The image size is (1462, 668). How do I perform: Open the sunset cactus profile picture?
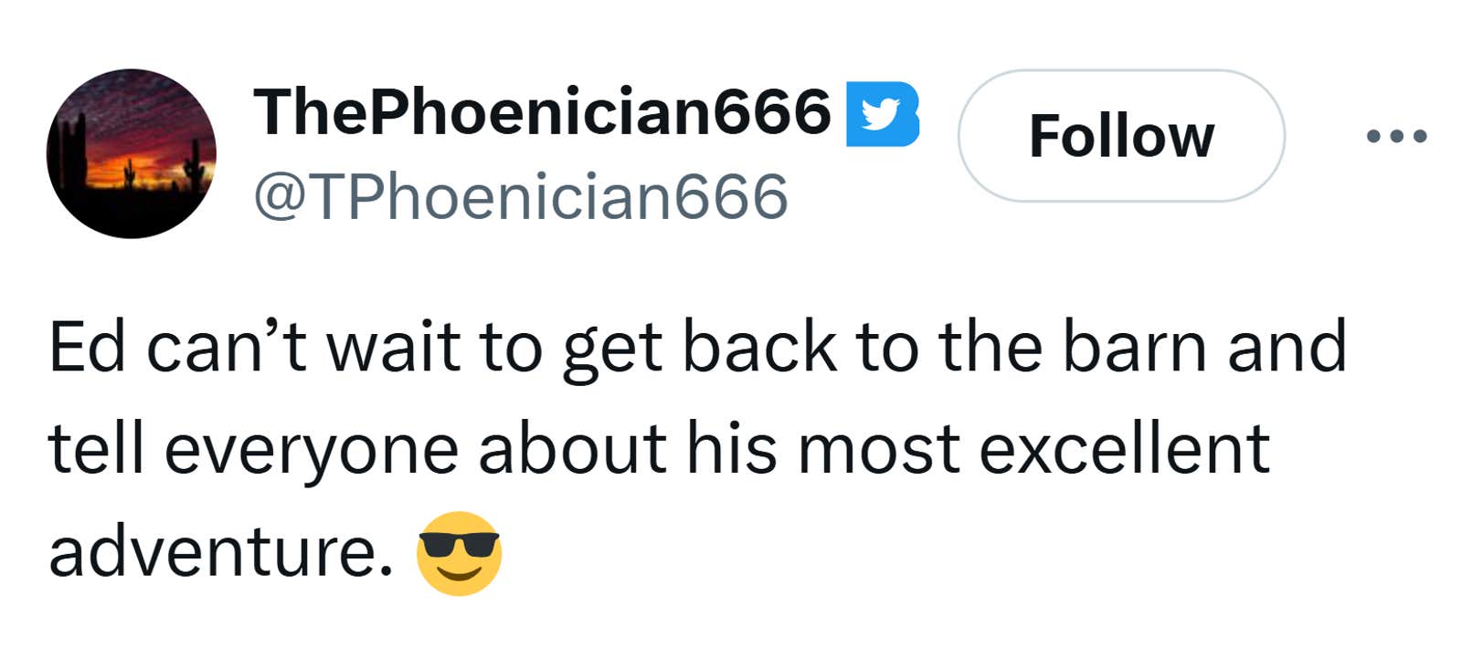pyautogui.click(x=132, y=153)
